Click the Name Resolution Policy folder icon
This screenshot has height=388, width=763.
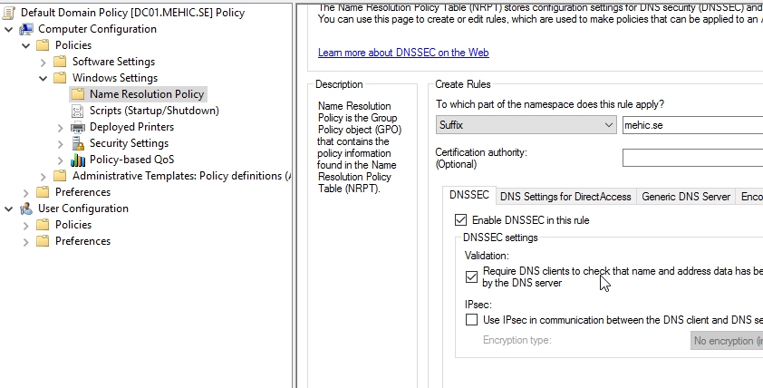[x=78, y=94]
